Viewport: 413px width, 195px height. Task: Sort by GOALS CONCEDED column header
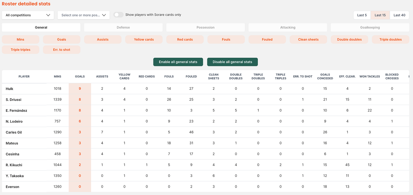pos(325,76)
